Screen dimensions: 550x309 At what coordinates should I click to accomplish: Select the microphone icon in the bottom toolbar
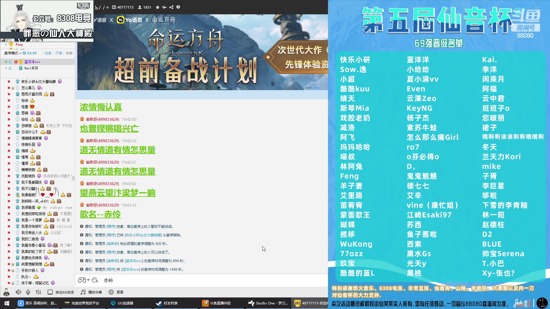28,292
